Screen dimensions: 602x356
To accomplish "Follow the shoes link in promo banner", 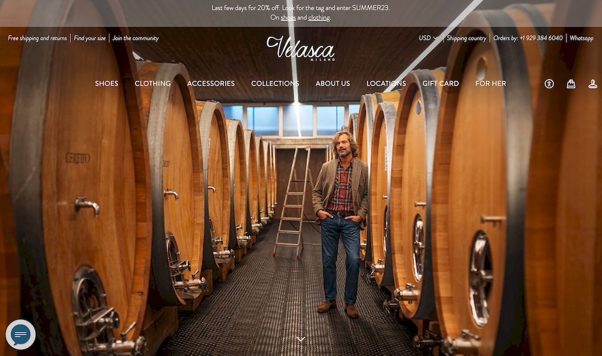I will [x=288, y=17].
